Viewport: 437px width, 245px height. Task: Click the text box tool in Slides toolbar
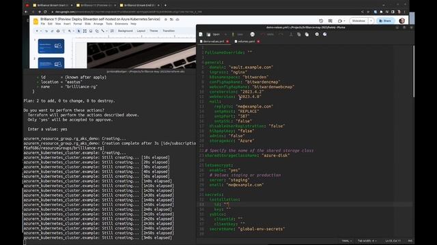85,31
